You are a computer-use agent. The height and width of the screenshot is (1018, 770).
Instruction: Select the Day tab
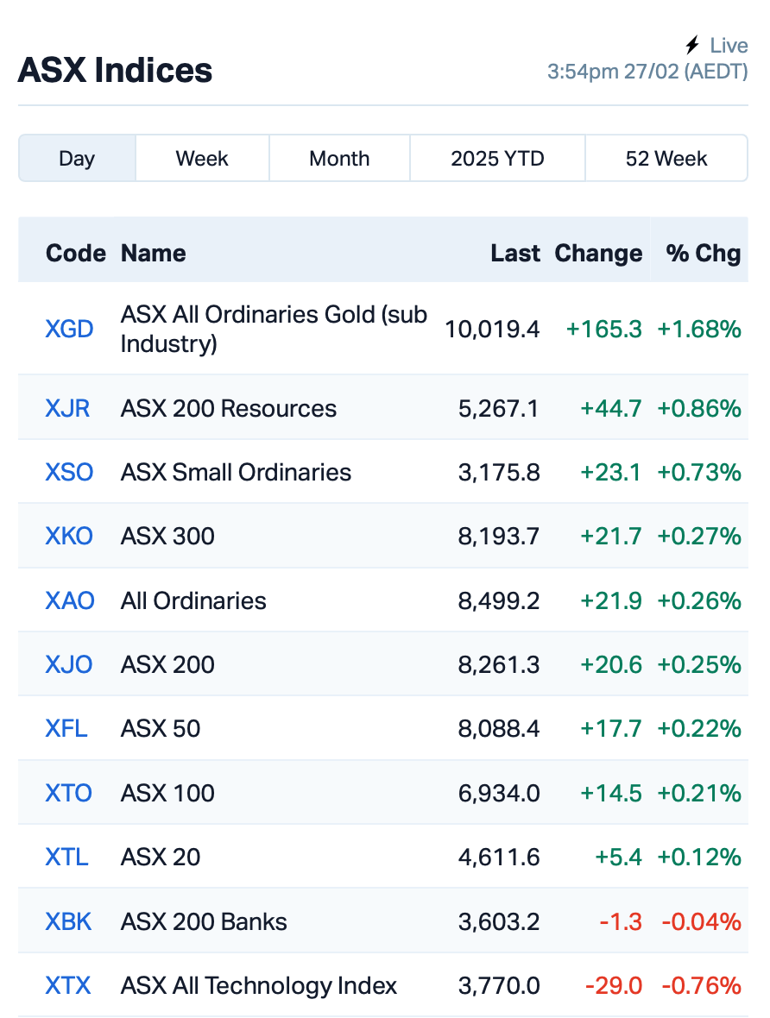click(78, 159)
